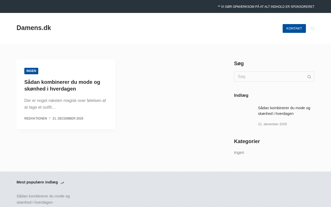
Task: Go to the Damens.dk homepage logo
Action: (34, 28)
